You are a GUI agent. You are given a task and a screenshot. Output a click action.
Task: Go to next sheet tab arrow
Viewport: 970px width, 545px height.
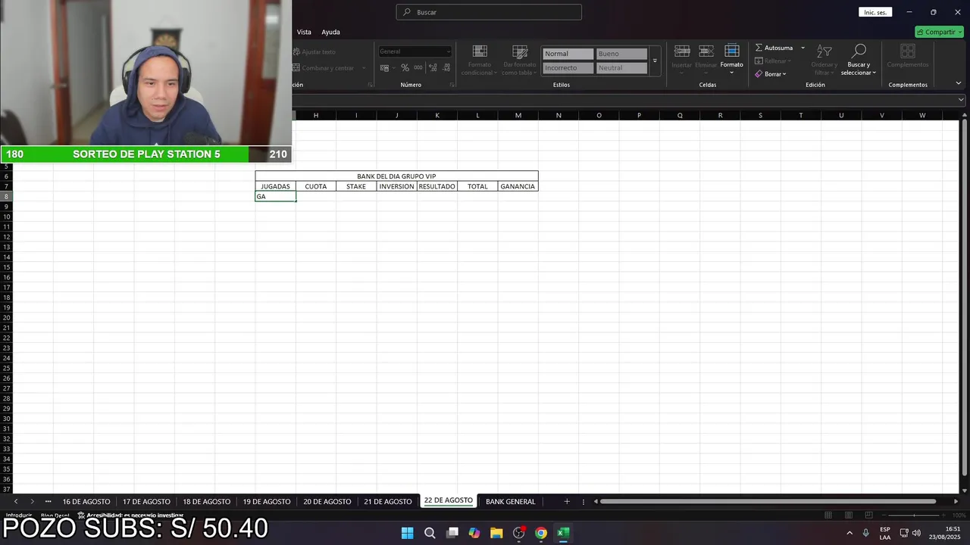pyautogui.click(x=32, y=501)
